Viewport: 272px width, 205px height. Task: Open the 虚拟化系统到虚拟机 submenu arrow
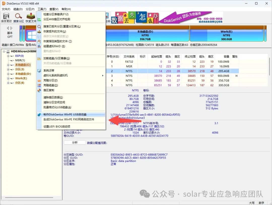tap(103, 75)
